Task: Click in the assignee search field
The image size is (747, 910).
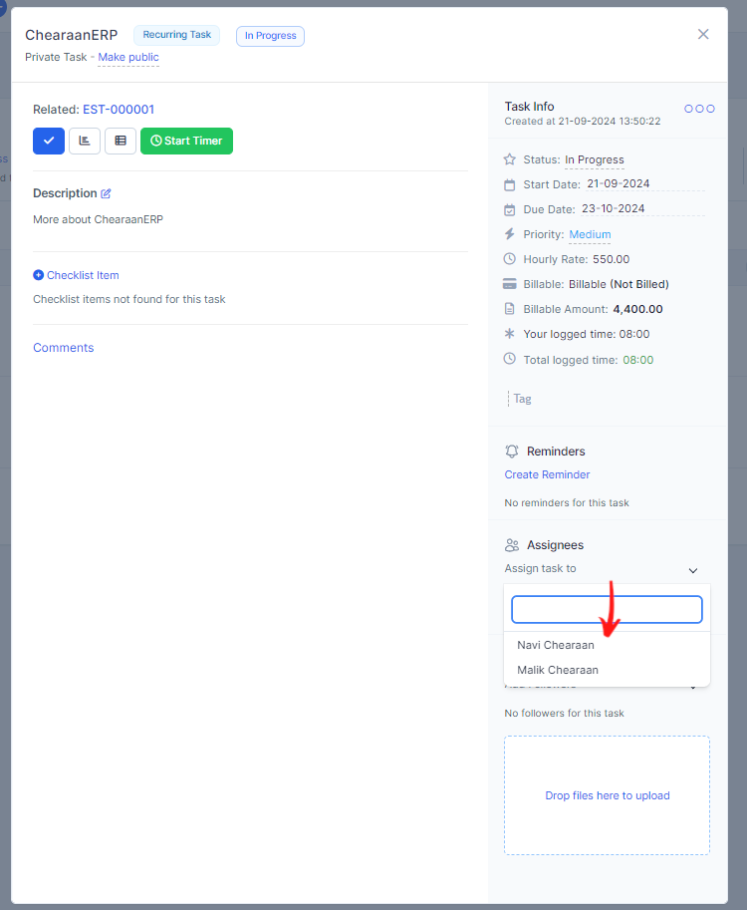Action: (607, 609)
